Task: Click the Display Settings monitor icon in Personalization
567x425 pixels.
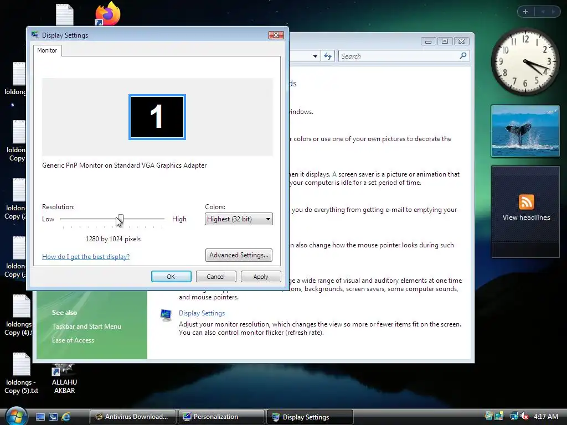Action: (x=166, y=315)
